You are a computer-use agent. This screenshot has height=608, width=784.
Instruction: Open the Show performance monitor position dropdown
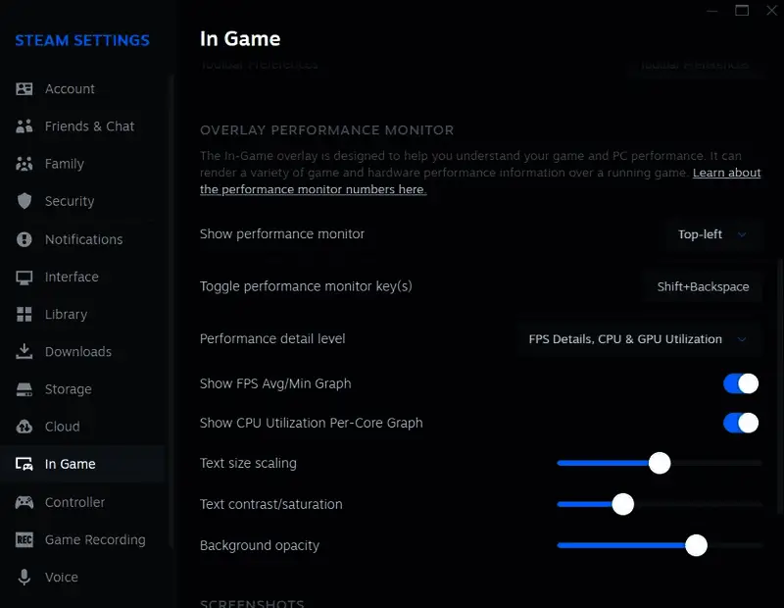click(x=712, y=234)
